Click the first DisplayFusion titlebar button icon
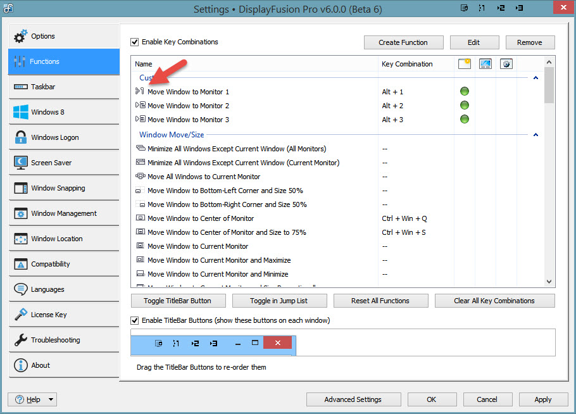576x414 pixels. point(465,8)
